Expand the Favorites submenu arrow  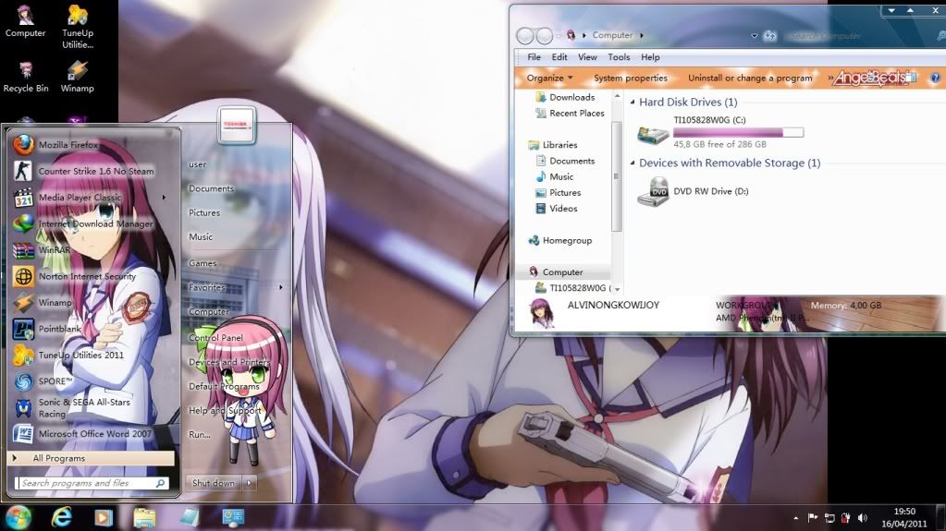[x=280, y=287]
